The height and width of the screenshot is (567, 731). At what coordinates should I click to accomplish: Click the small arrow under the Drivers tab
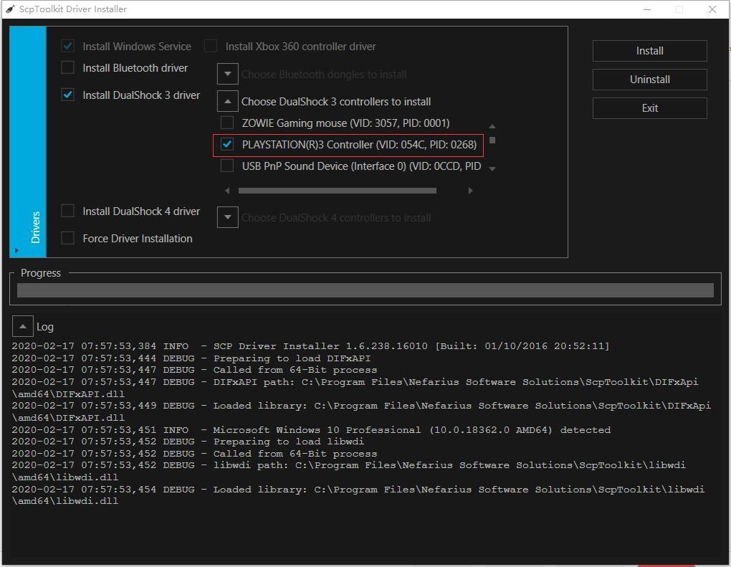16,251
